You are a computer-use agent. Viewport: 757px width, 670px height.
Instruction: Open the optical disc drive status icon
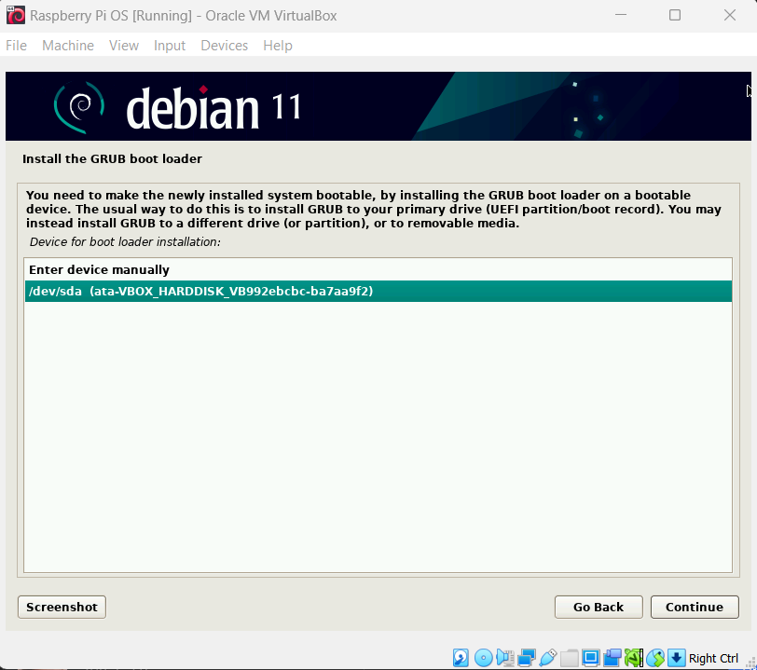coord(483,658)
